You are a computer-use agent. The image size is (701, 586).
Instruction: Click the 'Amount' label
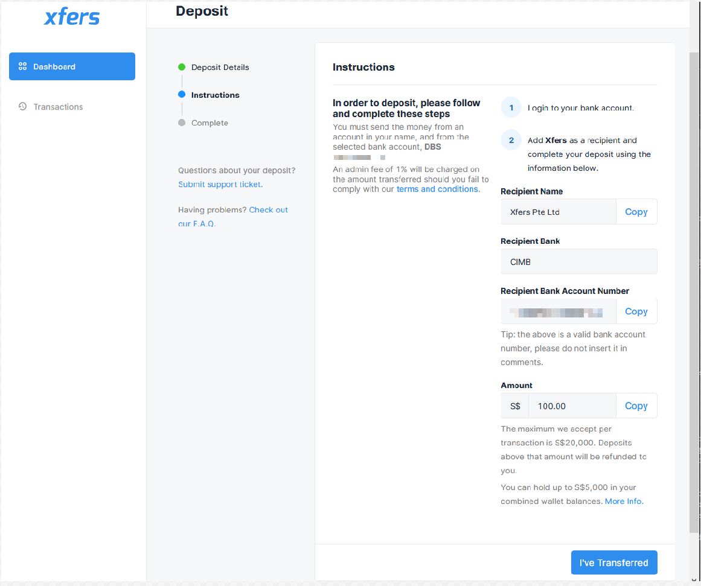tap(516, 385)
